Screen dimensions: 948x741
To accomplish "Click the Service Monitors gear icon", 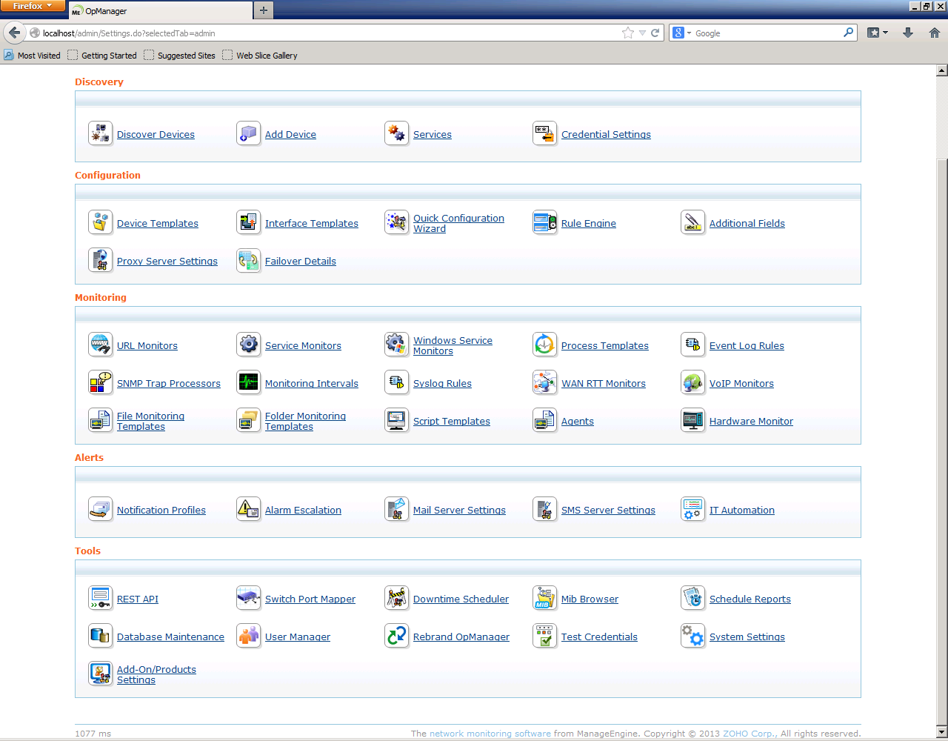I will [x=248, y=345].
